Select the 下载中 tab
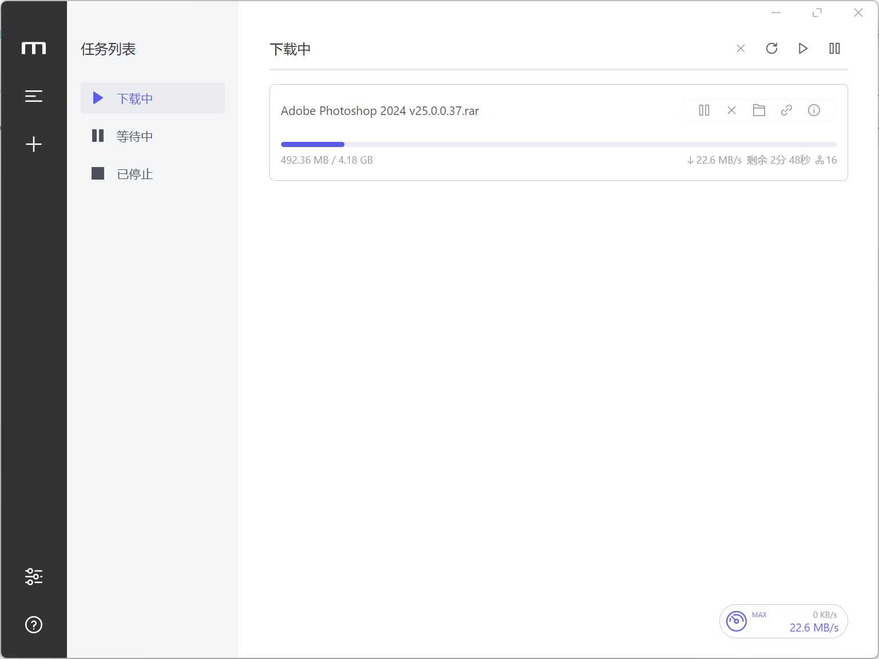This screenshot has width=879, height=659. pos(153,98)
